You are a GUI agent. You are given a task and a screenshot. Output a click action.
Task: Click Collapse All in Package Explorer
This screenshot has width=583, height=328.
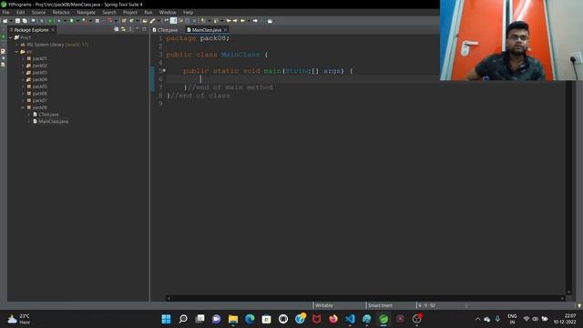coord(117,29)
